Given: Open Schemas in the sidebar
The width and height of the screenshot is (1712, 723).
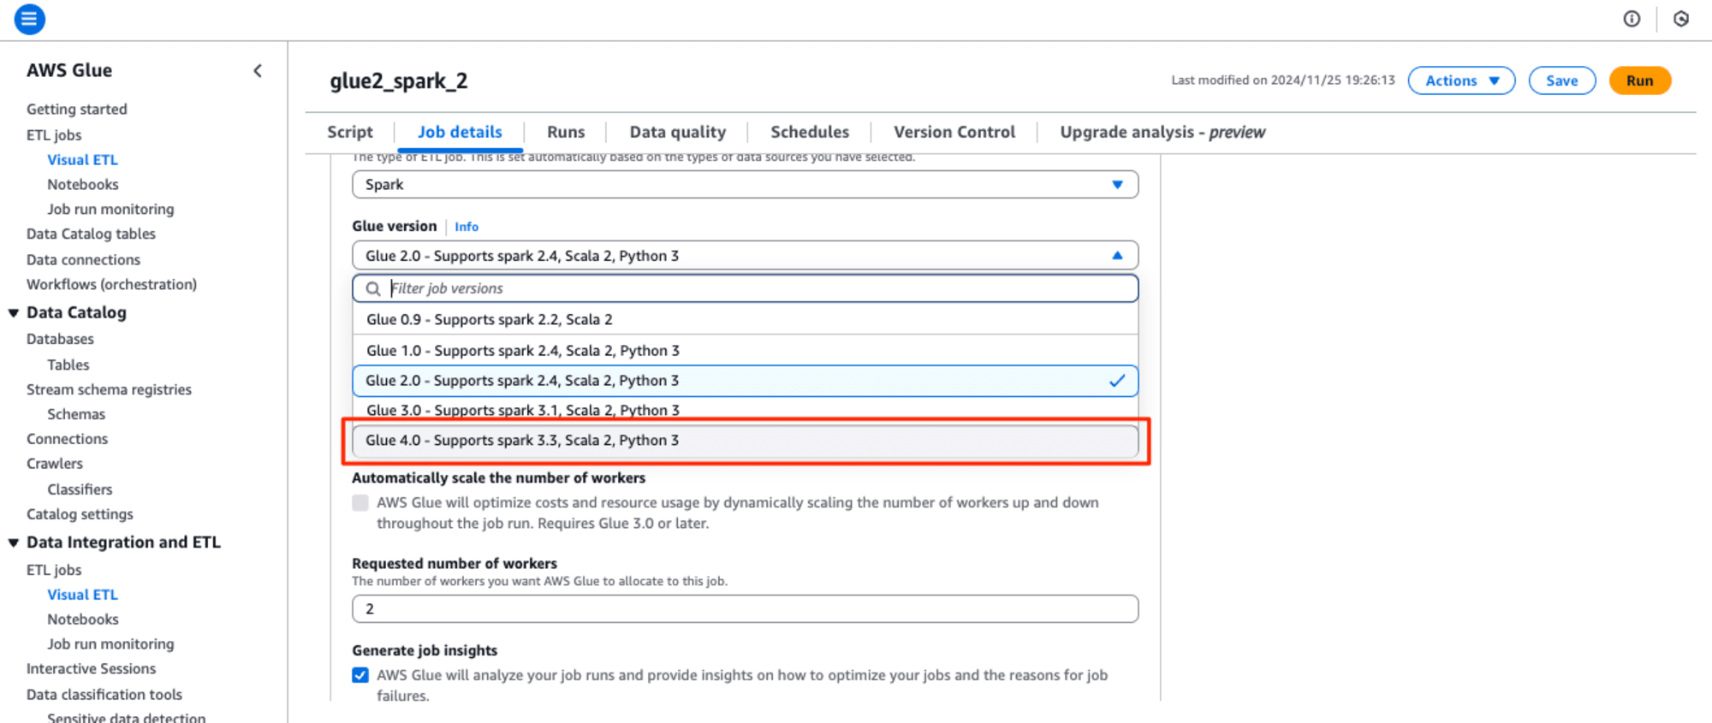Looking at the screenshot, I should point(76,415).
